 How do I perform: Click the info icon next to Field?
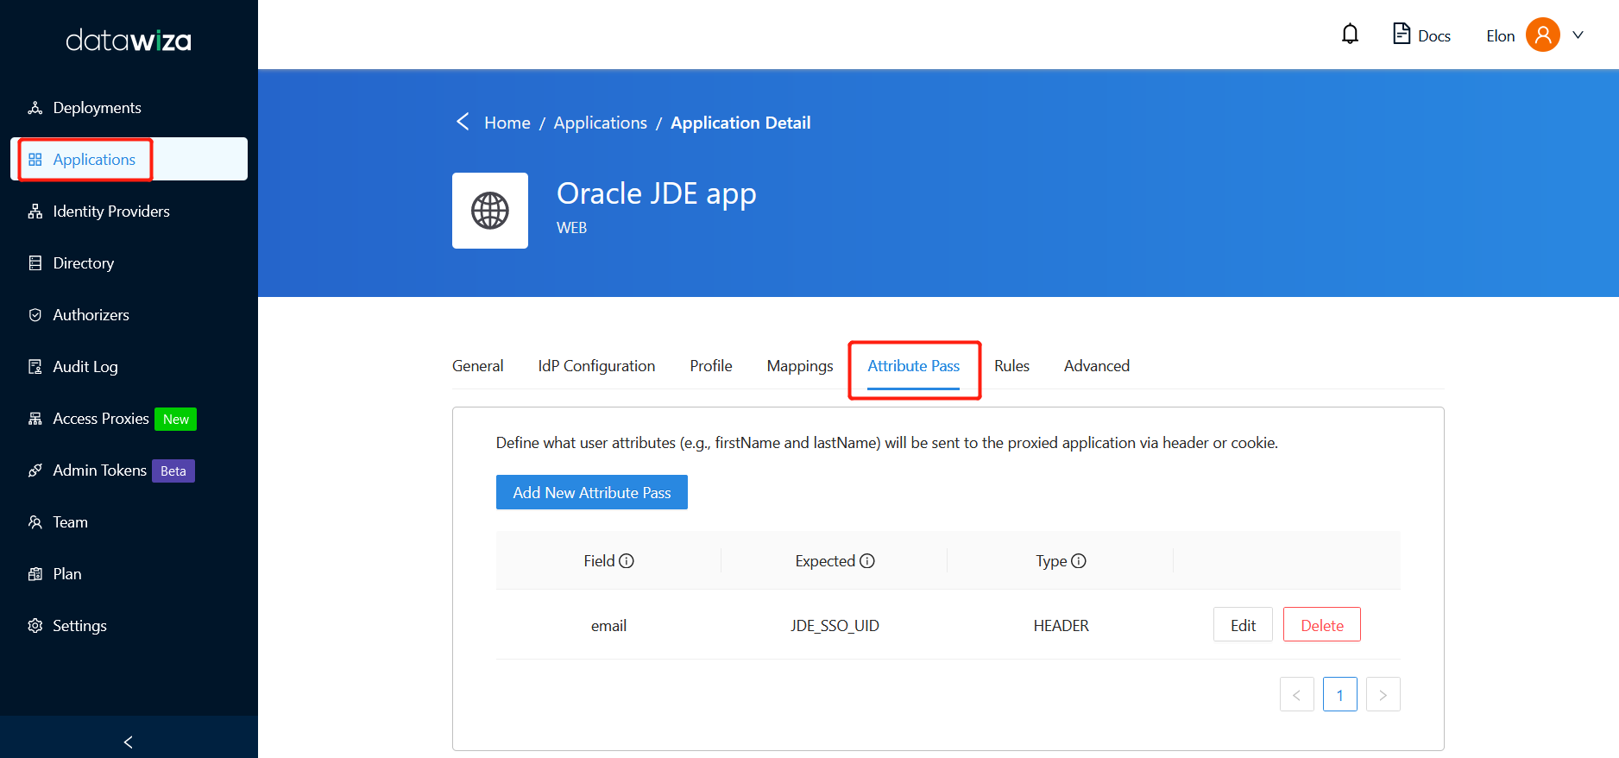point(627,561)
